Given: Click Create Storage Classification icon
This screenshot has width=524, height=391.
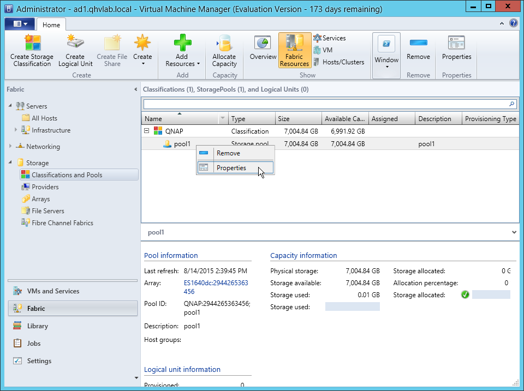Looking at the screenshot, I should coord(33,43).
